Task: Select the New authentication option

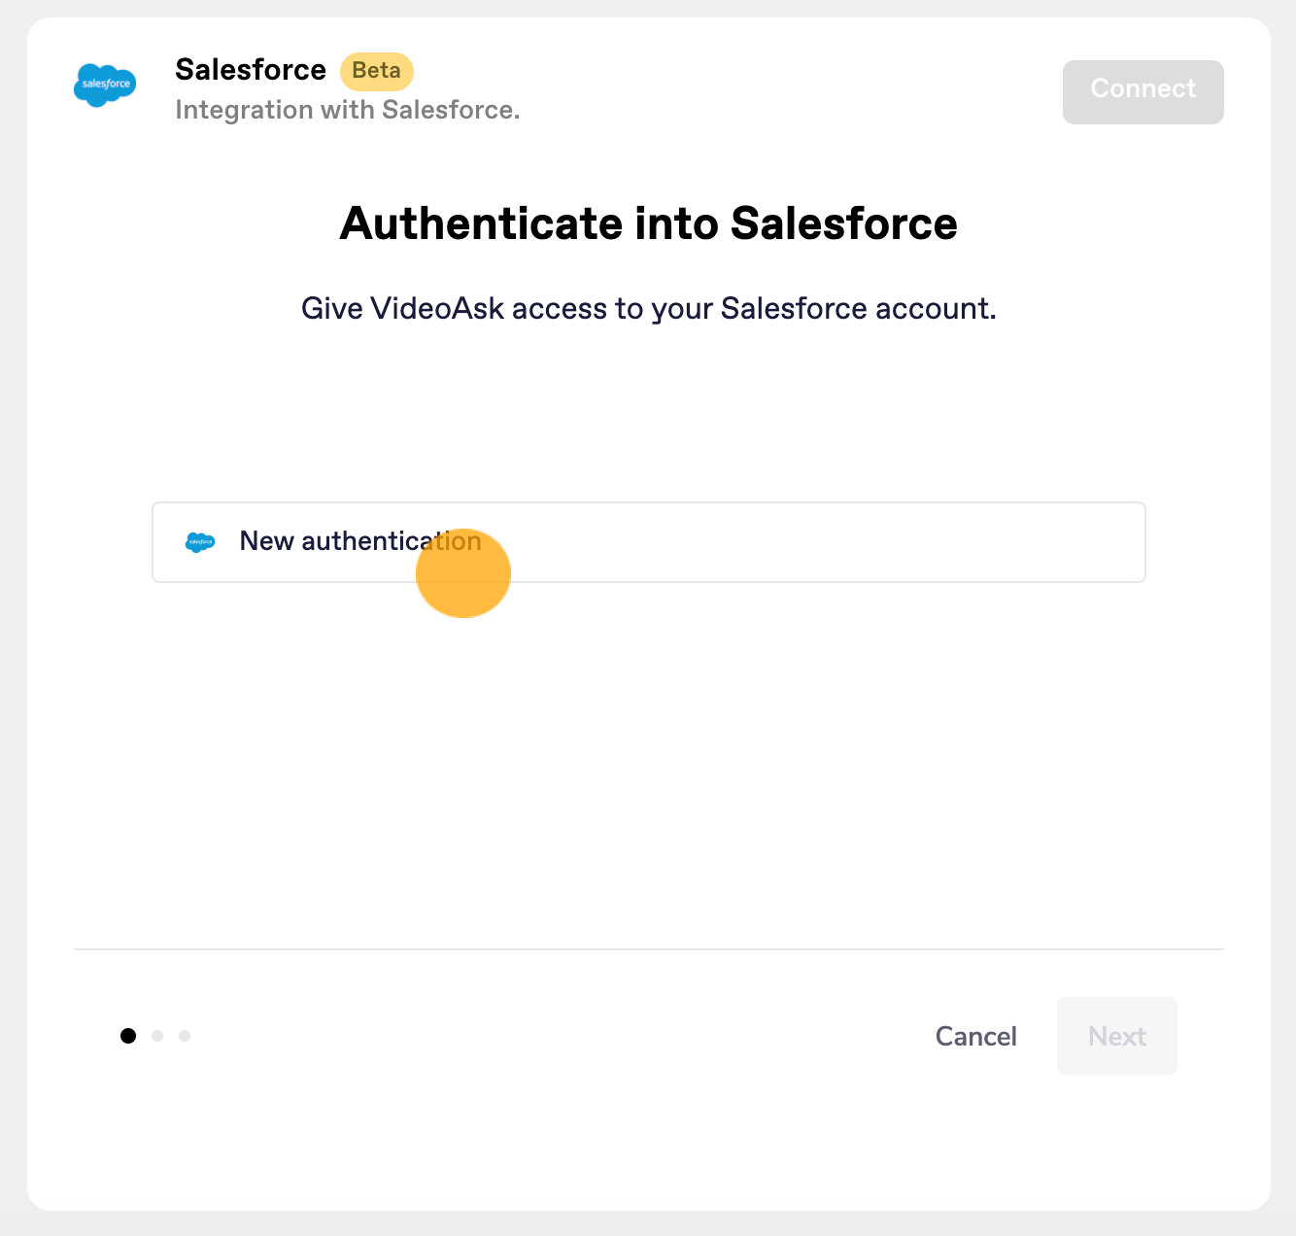Action: (649, 542)
